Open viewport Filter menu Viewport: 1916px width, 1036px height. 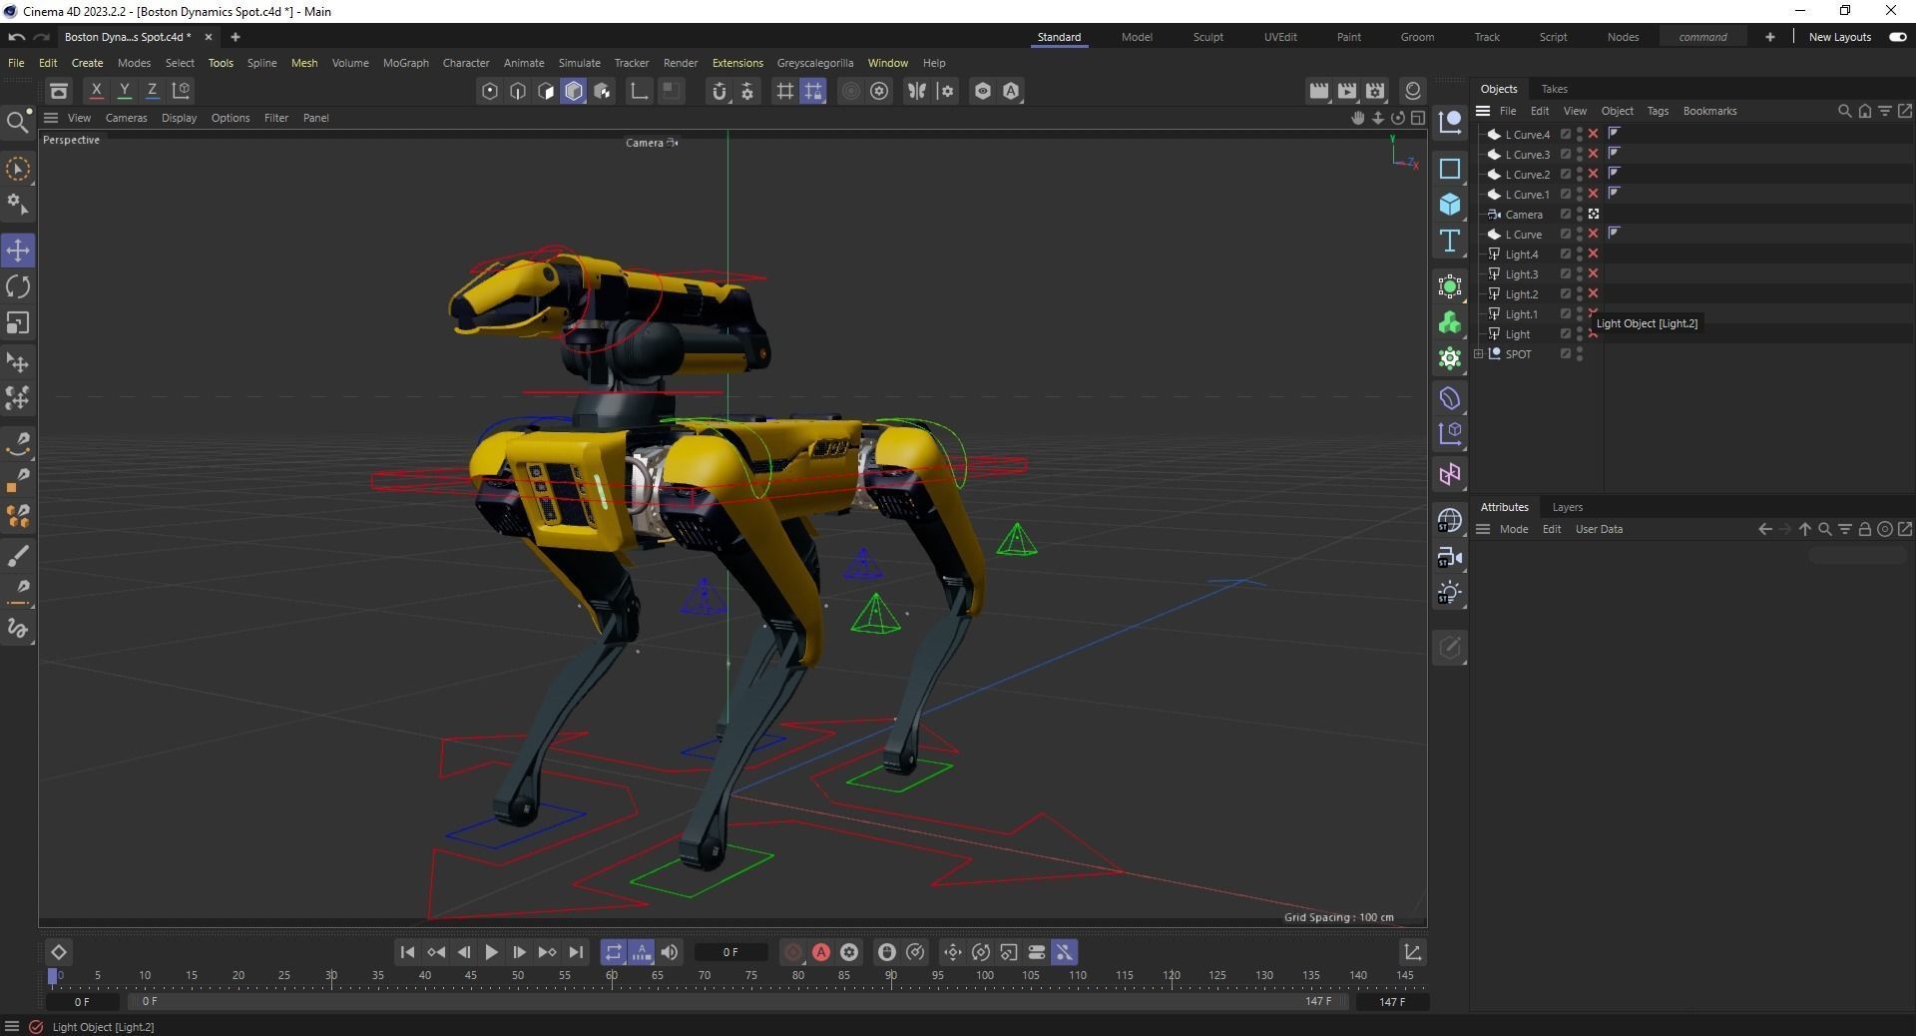(x=275, y=118)
